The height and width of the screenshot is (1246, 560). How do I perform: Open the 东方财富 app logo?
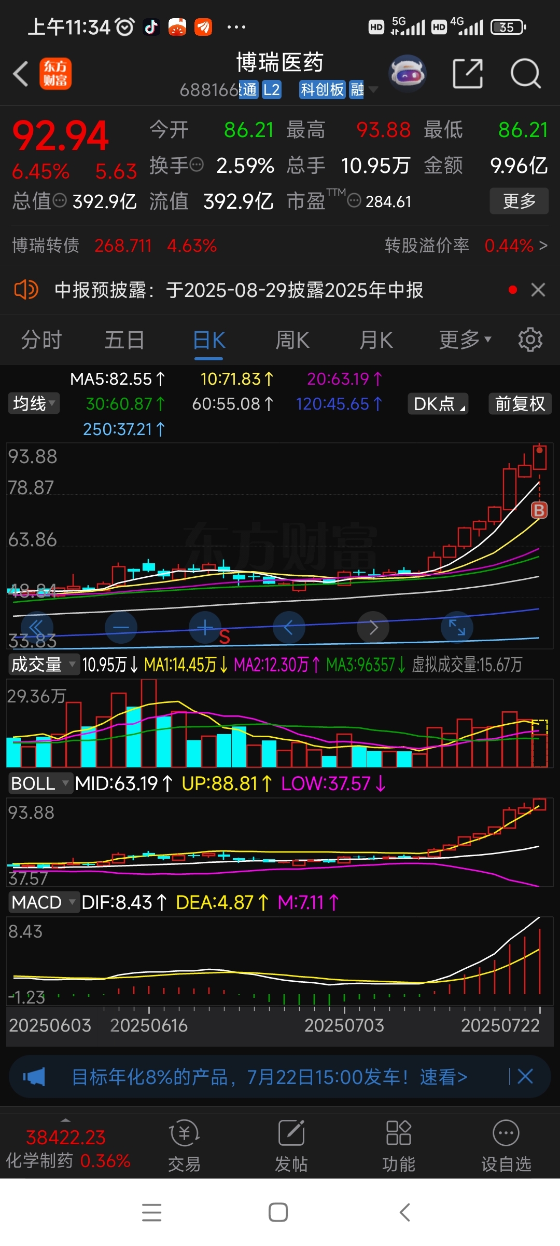click(x=55, y=74)
